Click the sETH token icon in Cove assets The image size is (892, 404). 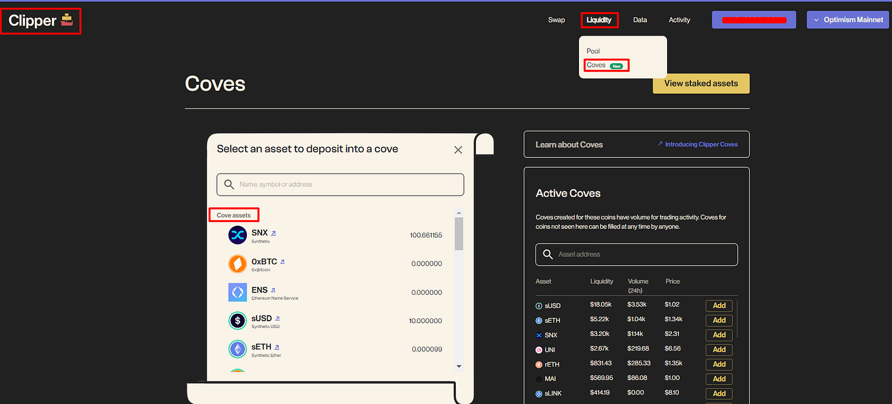tap(238, 349)
